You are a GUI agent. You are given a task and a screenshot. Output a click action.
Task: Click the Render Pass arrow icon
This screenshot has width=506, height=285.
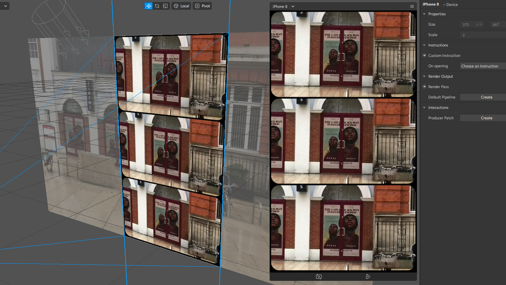point(424,87)
